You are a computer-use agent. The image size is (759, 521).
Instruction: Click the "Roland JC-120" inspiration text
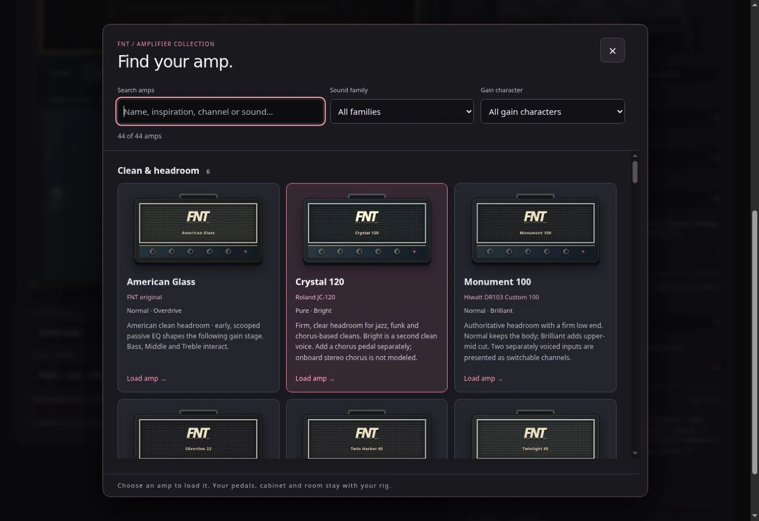click(x=315, y=297)
